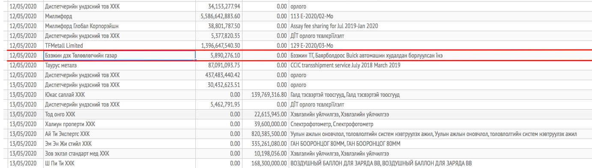Click the Зов эхлэл стандарт мед ХХК cell

pos(119,154)
